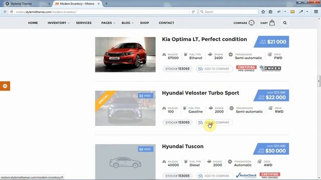Image resolution: width=321 pixels, height=180 pixels.
Task: Click the page vertical scrollbar thumb
Action: (319, 81)
